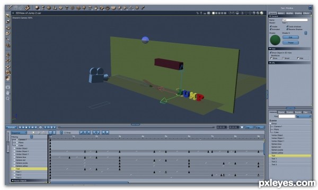
Task: Collapse the General section
Action: (270, 16)
